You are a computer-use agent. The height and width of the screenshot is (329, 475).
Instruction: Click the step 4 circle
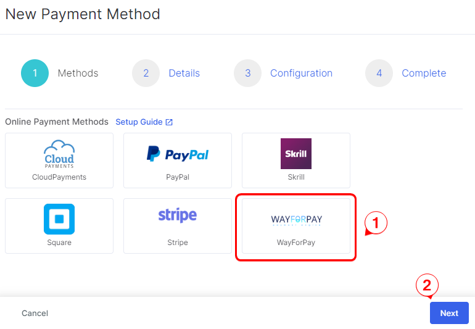[379, 73]
